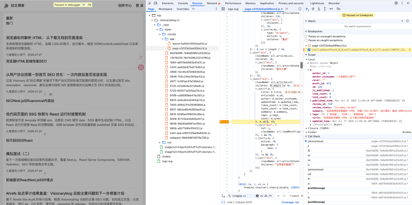Add a watch expression with plus icon

click(402, 21)
